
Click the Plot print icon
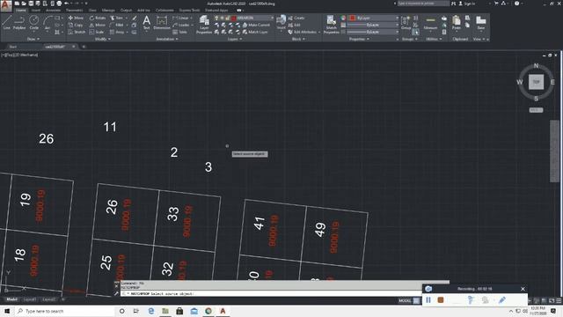click(x=59, y=4)
